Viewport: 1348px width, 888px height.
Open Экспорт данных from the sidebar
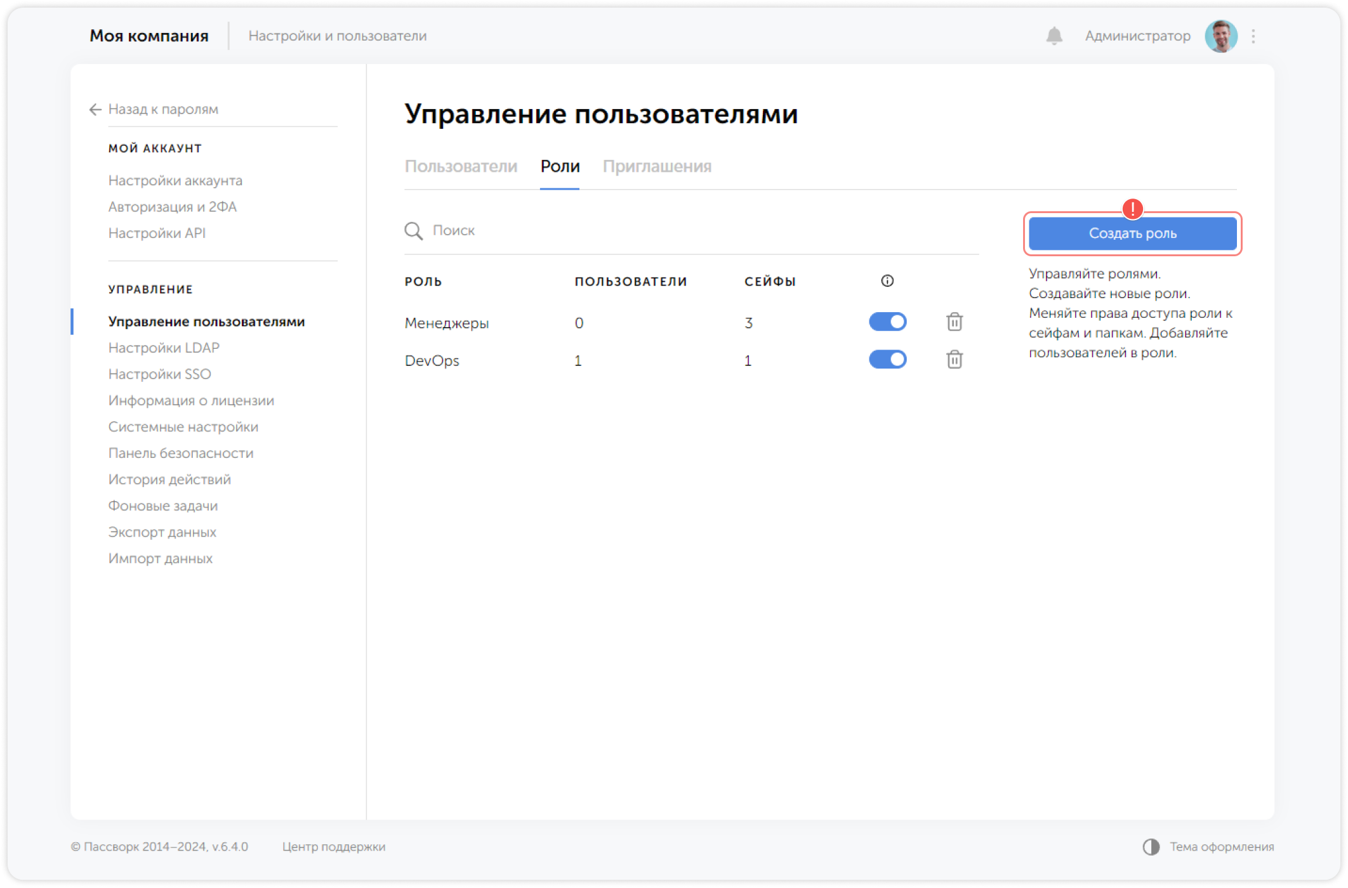coord(162,532)
